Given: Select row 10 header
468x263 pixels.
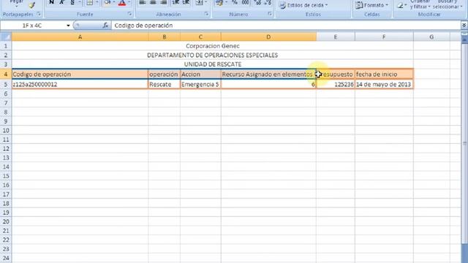Looking at the screenshot, I should [x=6, y=130].
